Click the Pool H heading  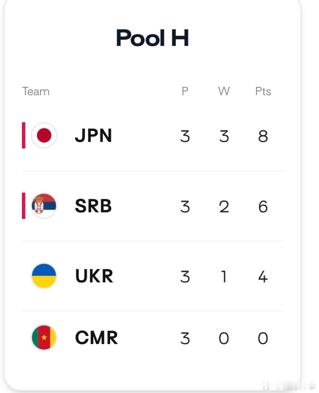click(x=152, y=38)
